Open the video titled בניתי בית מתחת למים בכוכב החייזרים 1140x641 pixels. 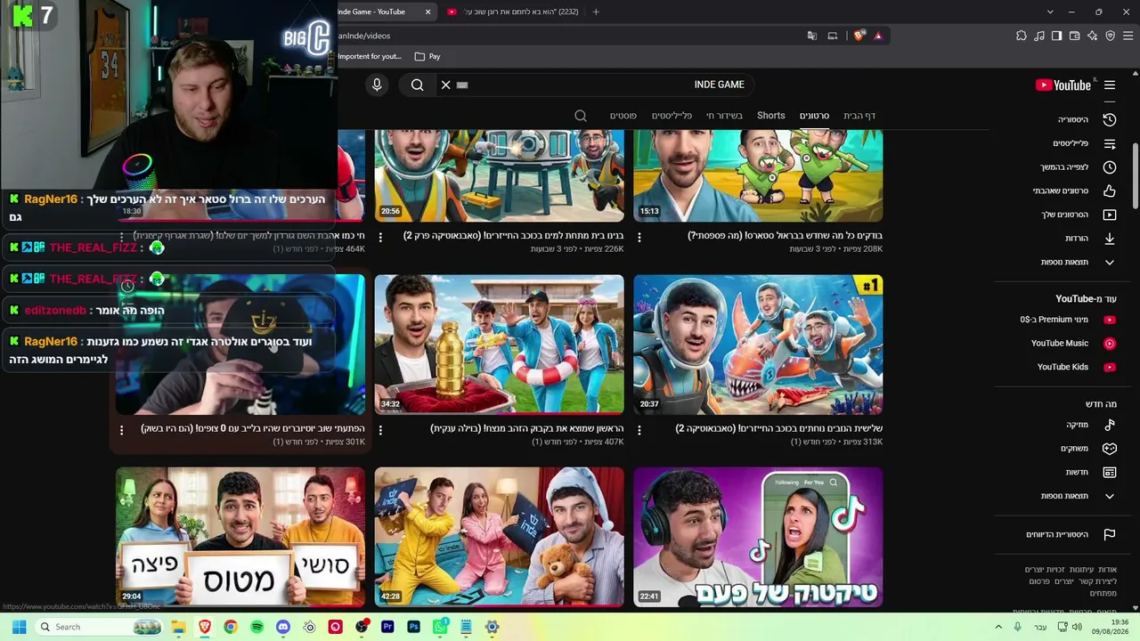pyautogui.click(x=513, y=236)
